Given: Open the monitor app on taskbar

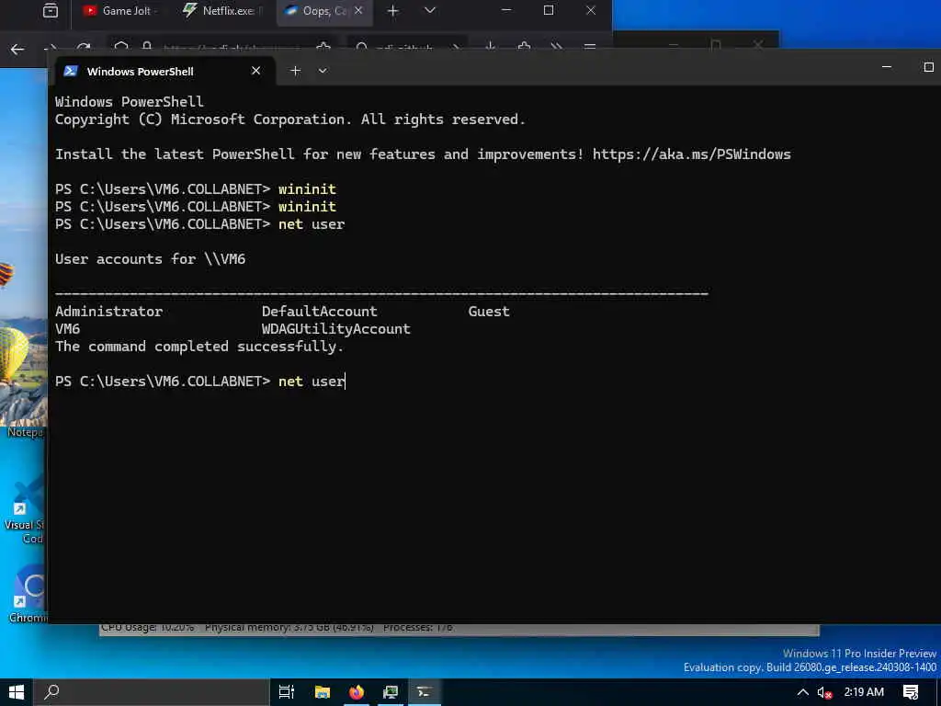Looking at the screenshot, I should [x=390, y=692].
